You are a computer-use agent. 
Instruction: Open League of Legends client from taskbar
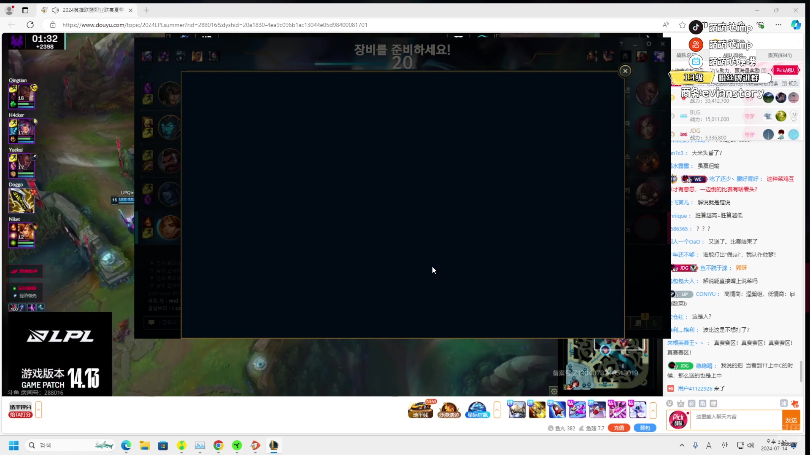(274, 445)
